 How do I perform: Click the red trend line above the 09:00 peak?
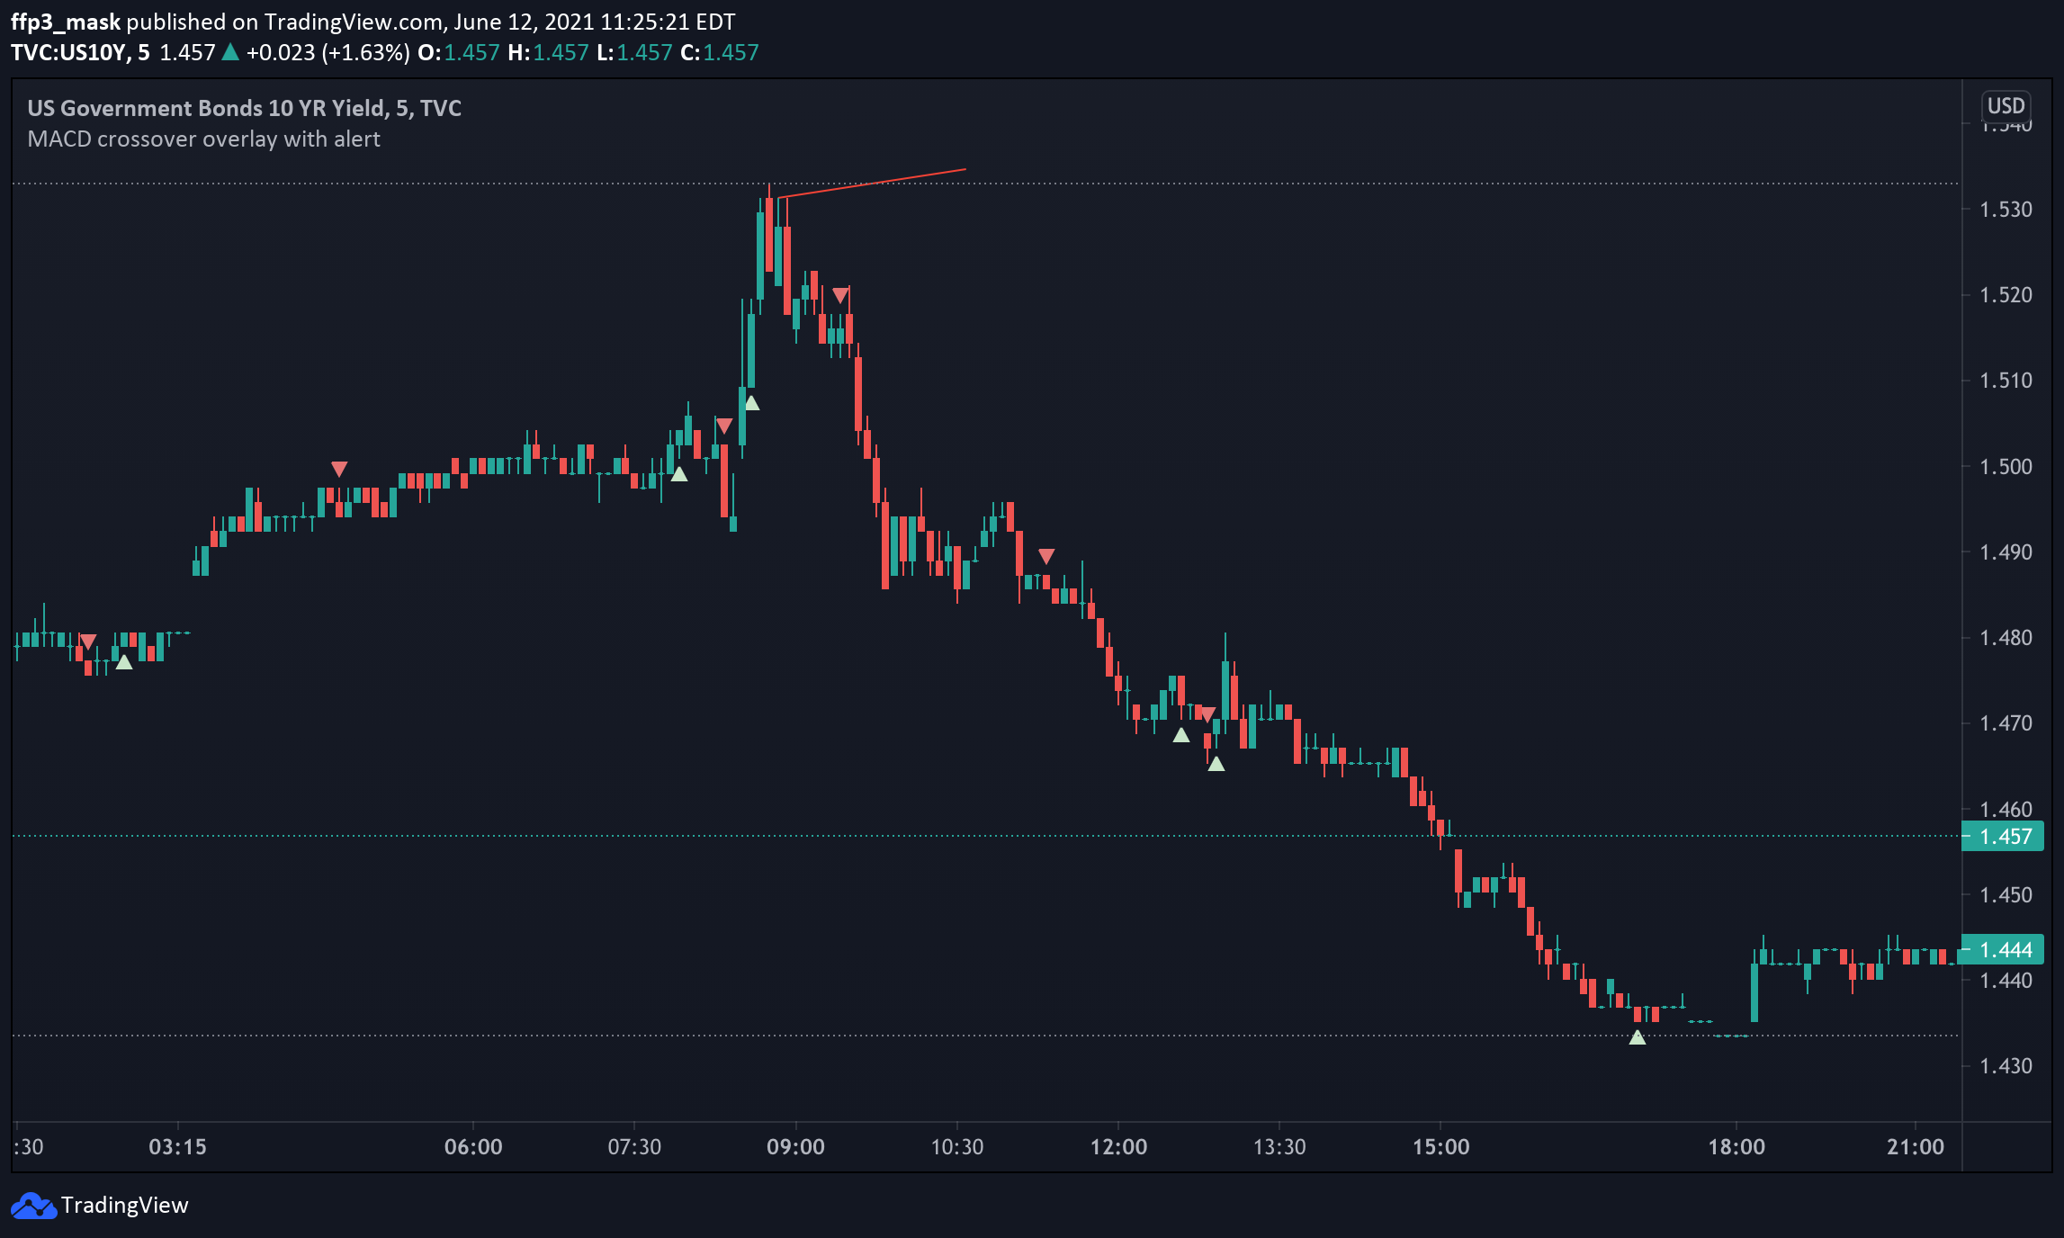point(872,184)
